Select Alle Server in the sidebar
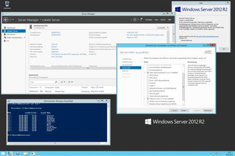Viewport: 235px width, 156px height. pos(11,34)
